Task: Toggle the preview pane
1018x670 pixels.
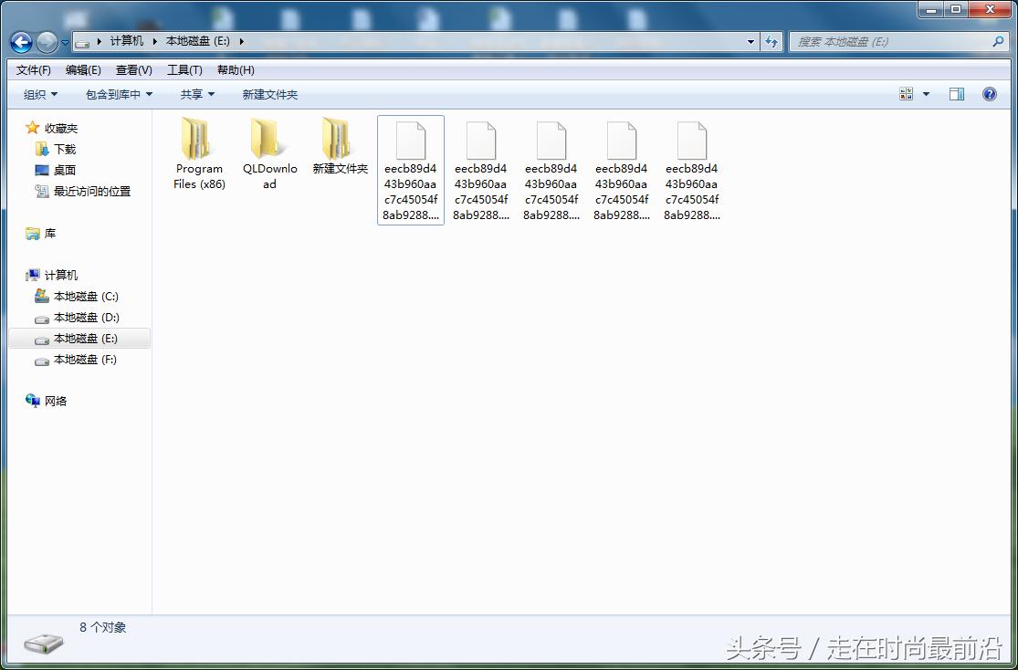Action: click(956, 94)
